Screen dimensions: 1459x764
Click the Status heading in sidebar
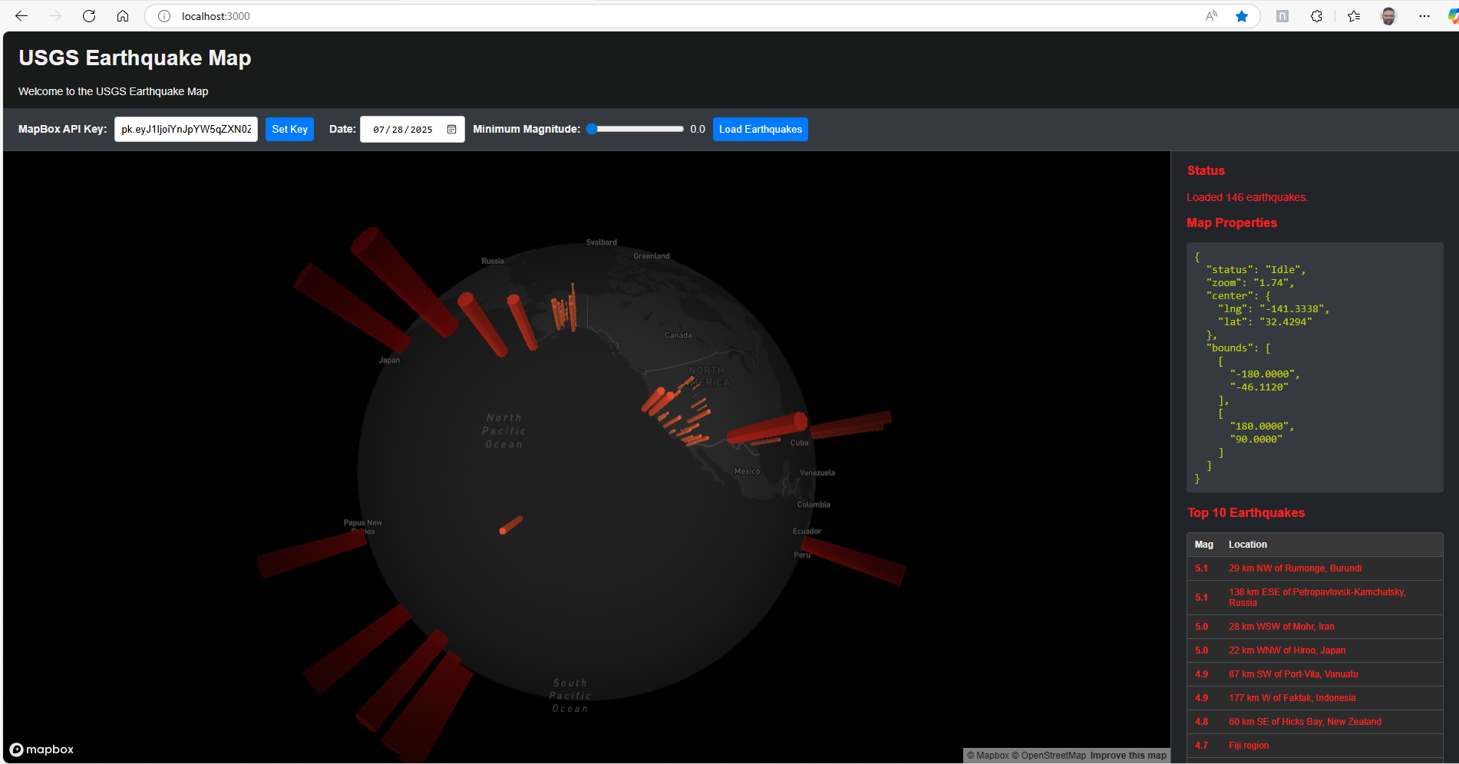(x=1206, y=170)
